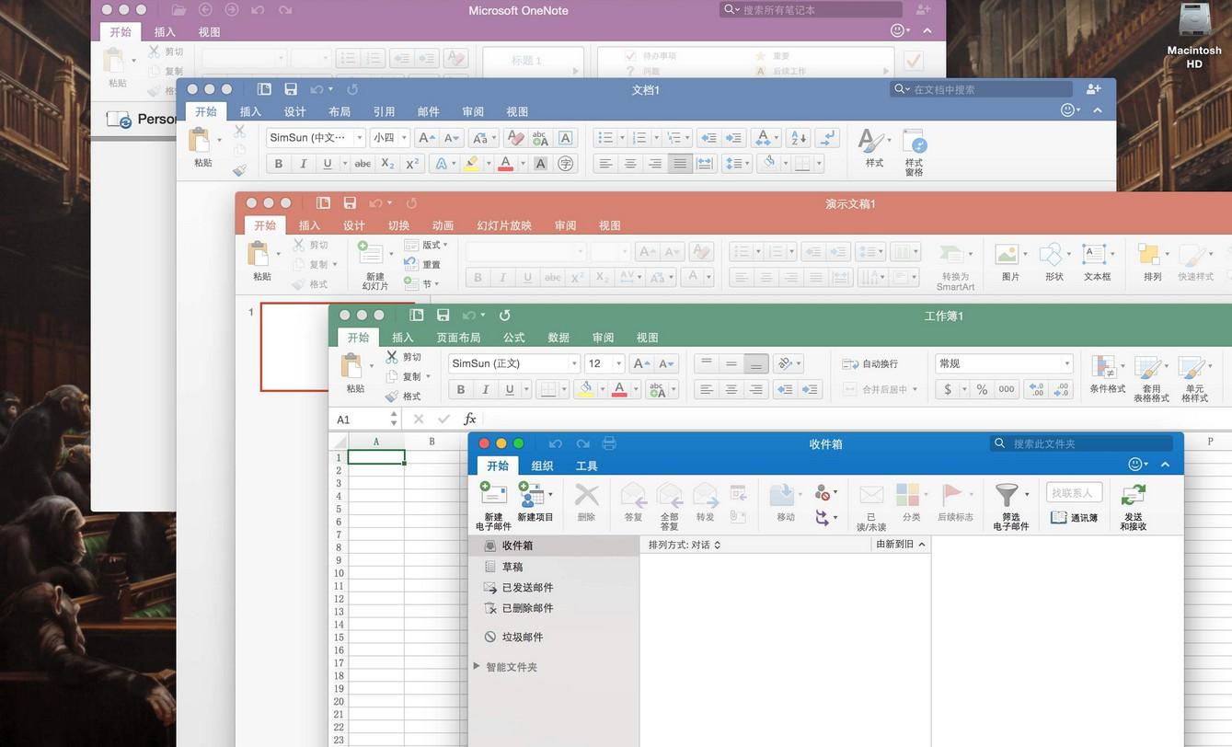Open the 公式 tab in Excel

click(514, 338)
